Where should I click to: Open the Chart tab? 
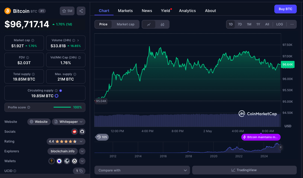click(104, 11)
